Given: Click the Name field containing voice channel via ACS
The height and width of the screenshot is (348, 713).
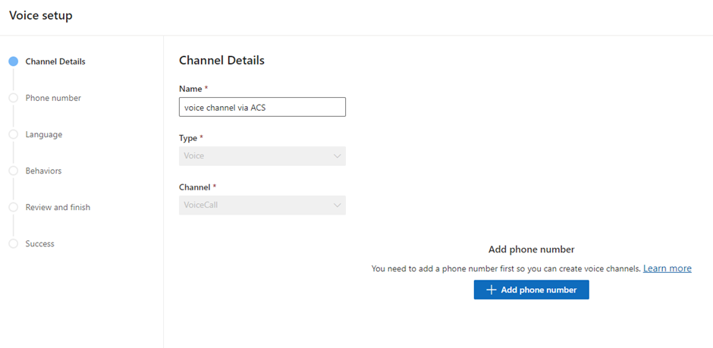Looking at the screenshot, I should point(262,107).
